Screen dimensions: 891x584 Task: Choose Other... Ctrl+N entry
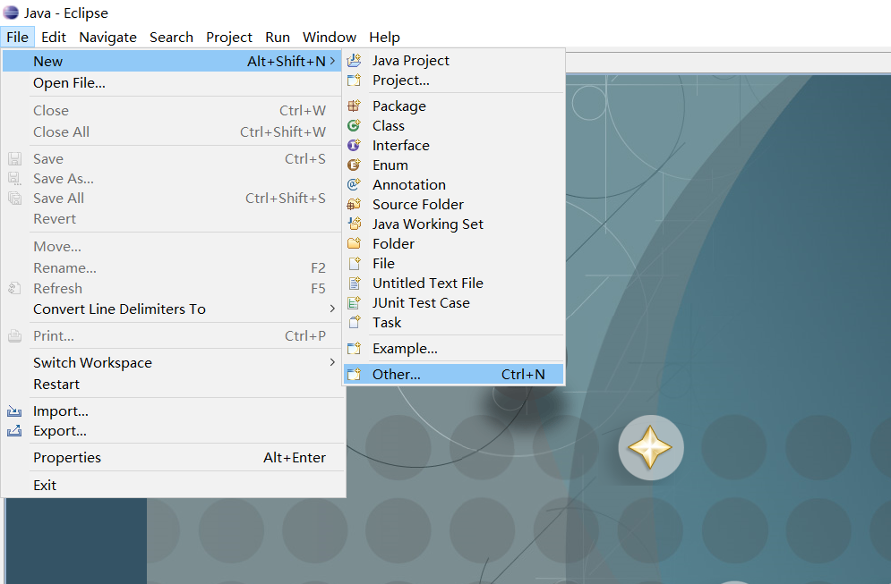453,374
